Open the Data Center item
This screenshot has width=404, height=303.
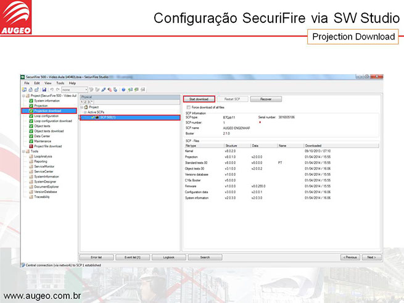click(x=43, y=136)
